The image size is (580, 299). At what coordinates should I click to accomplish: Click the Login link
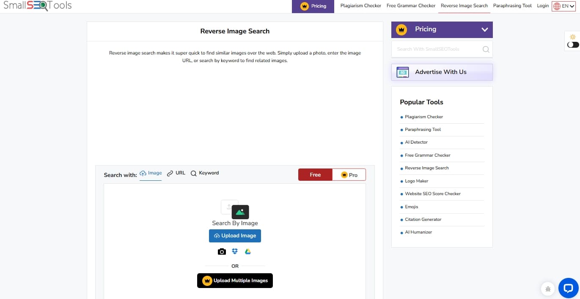pos(543,6)
